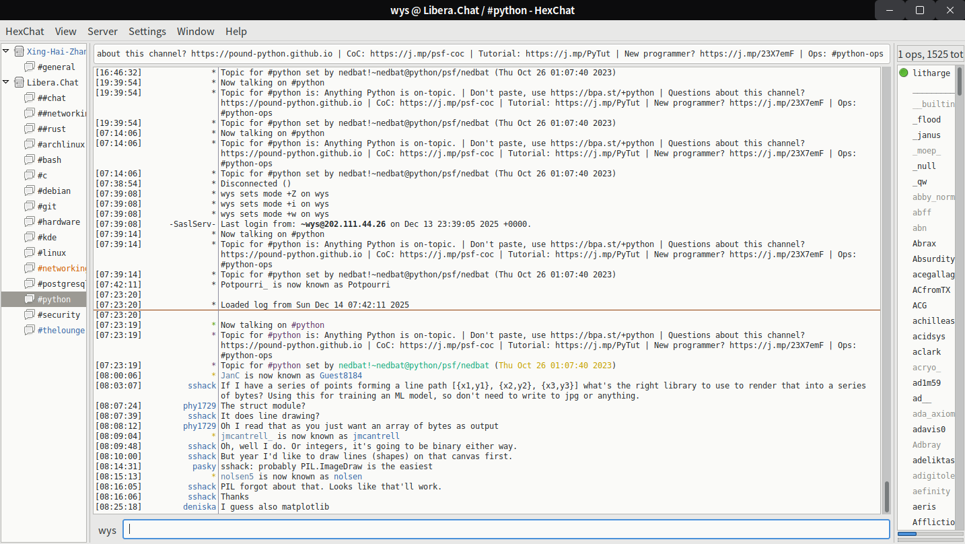Open the Window menu

pos(195,32)
